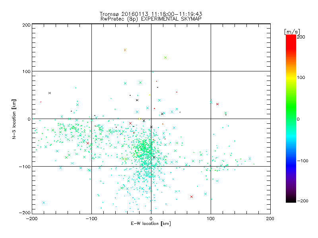Click the "0" tick label on the E-W axis
This screenshot has width=318, height=238.
[151, 219]
